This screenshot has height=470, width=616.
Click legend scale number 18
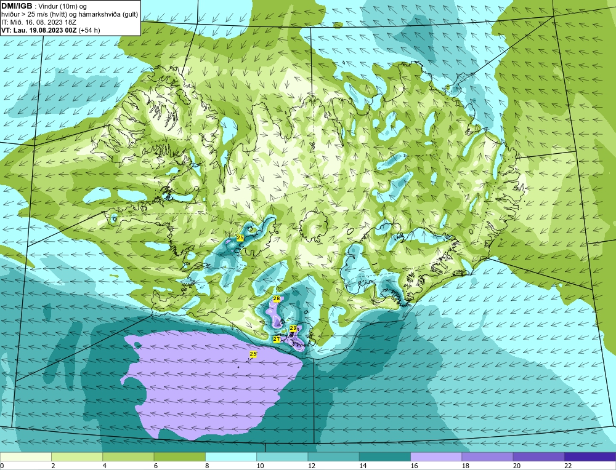pos(465,466)
